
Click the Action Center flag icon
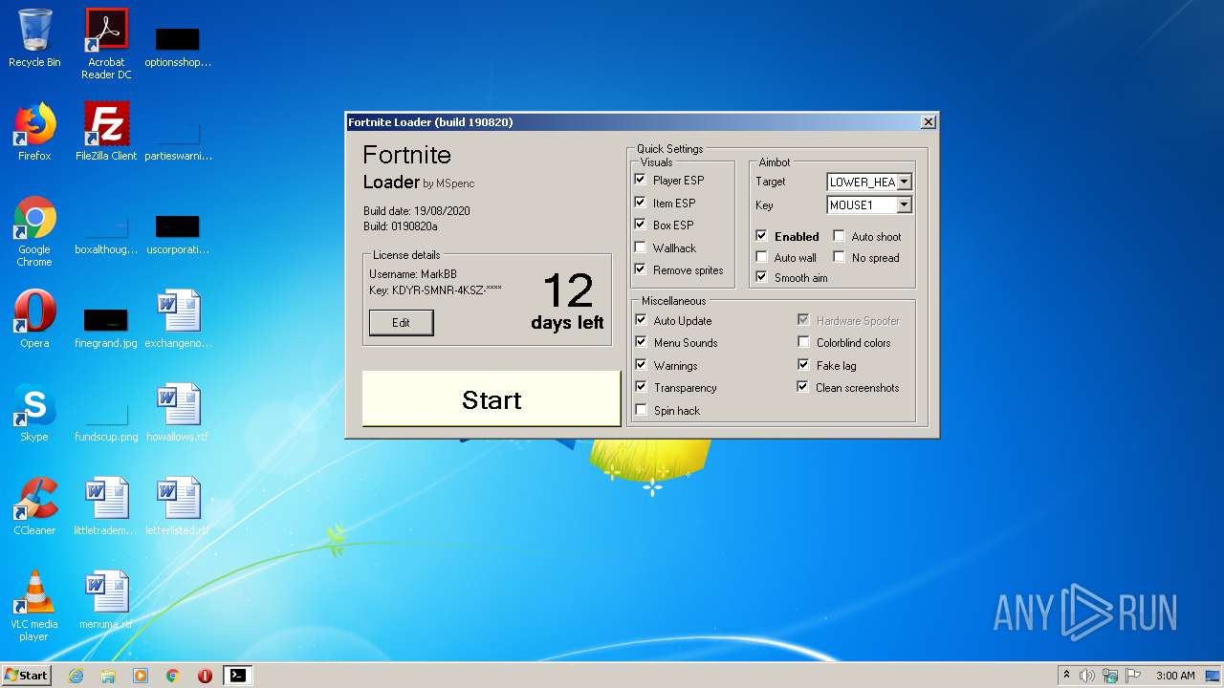(x=1133, y=676)
